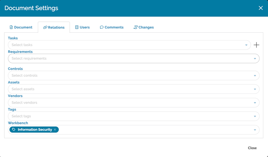Select the Relations tab
Image resolution: width=268 pixels, height=157 pixels.
click(54, 27)
